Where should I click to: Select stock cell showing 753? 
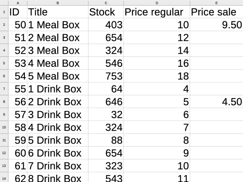click(106, 76)
